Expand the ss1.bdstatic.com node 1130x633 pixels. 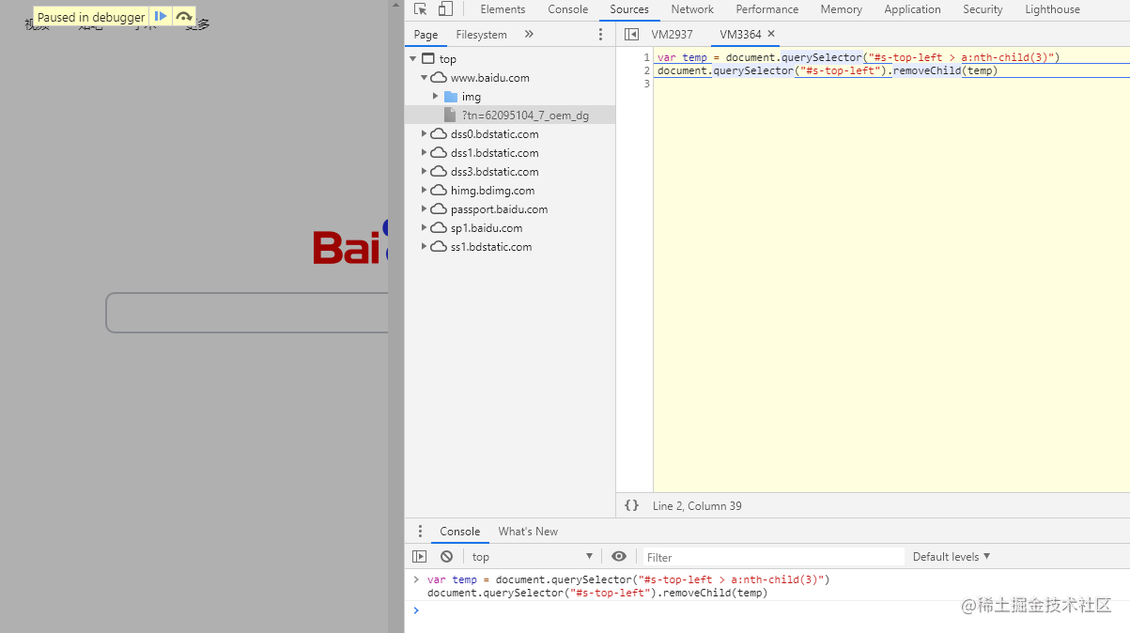(x=424, y=247)
